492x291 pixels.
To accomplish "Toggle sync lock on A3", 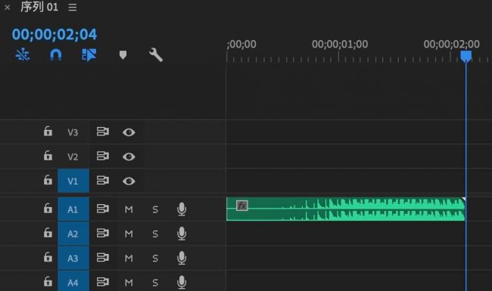I will click(103, 257).
